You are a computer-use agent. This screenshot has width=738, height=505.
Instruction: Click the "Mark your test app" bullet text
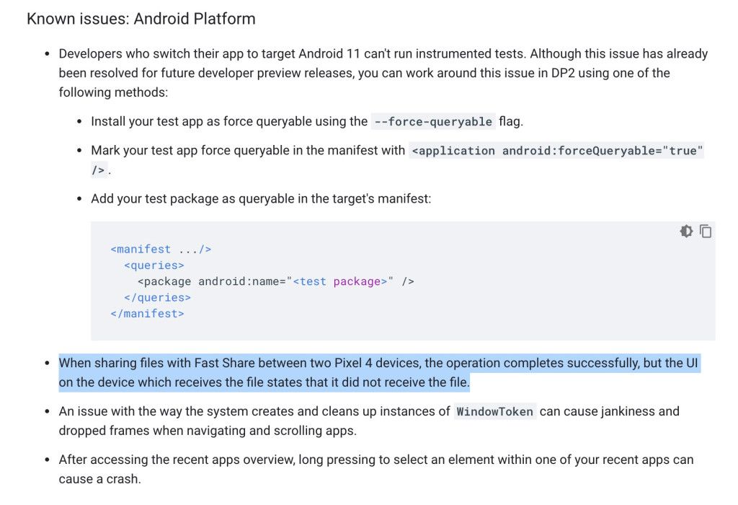click(x=248, y=151)
